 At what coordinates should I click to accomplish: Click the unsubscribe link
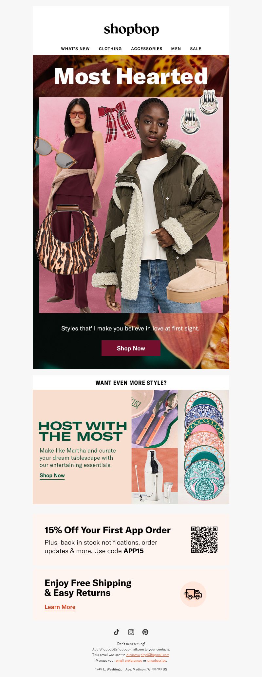tap(157, 660)
